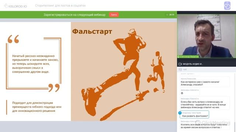
Task: Click the slide heading 'Фальстарт'
Action: pyautogui.click(x=92, y=32)
